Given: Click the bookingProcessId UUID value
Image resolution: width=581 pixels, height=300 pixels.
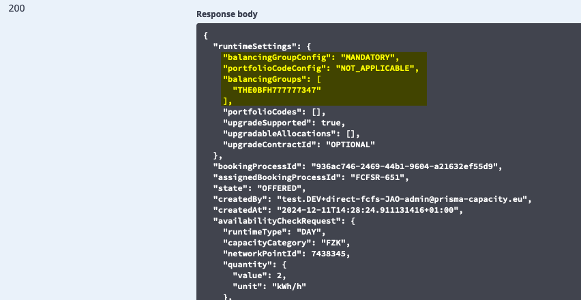Looking at the screenshot, I should pos(406,166).
